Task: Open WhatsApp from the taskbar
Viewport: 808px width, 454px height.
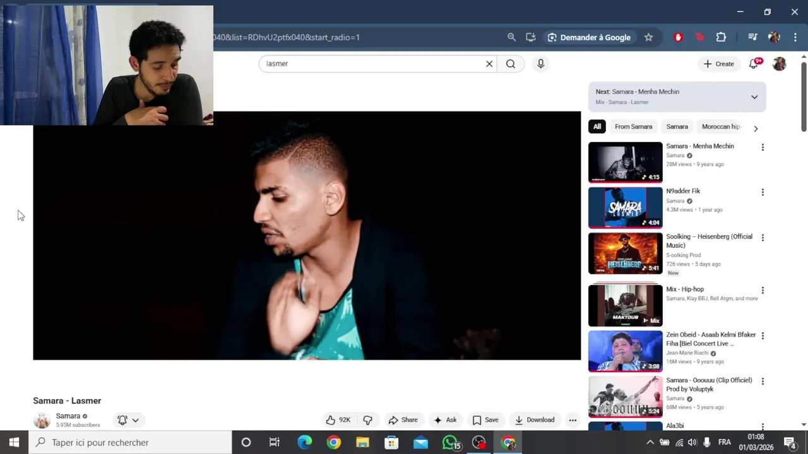Action: [450, 443]
